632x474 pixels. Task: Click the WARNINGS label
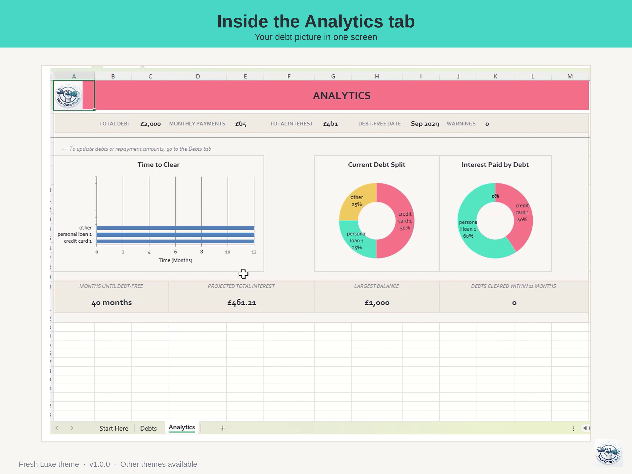(x=461, y=123)
